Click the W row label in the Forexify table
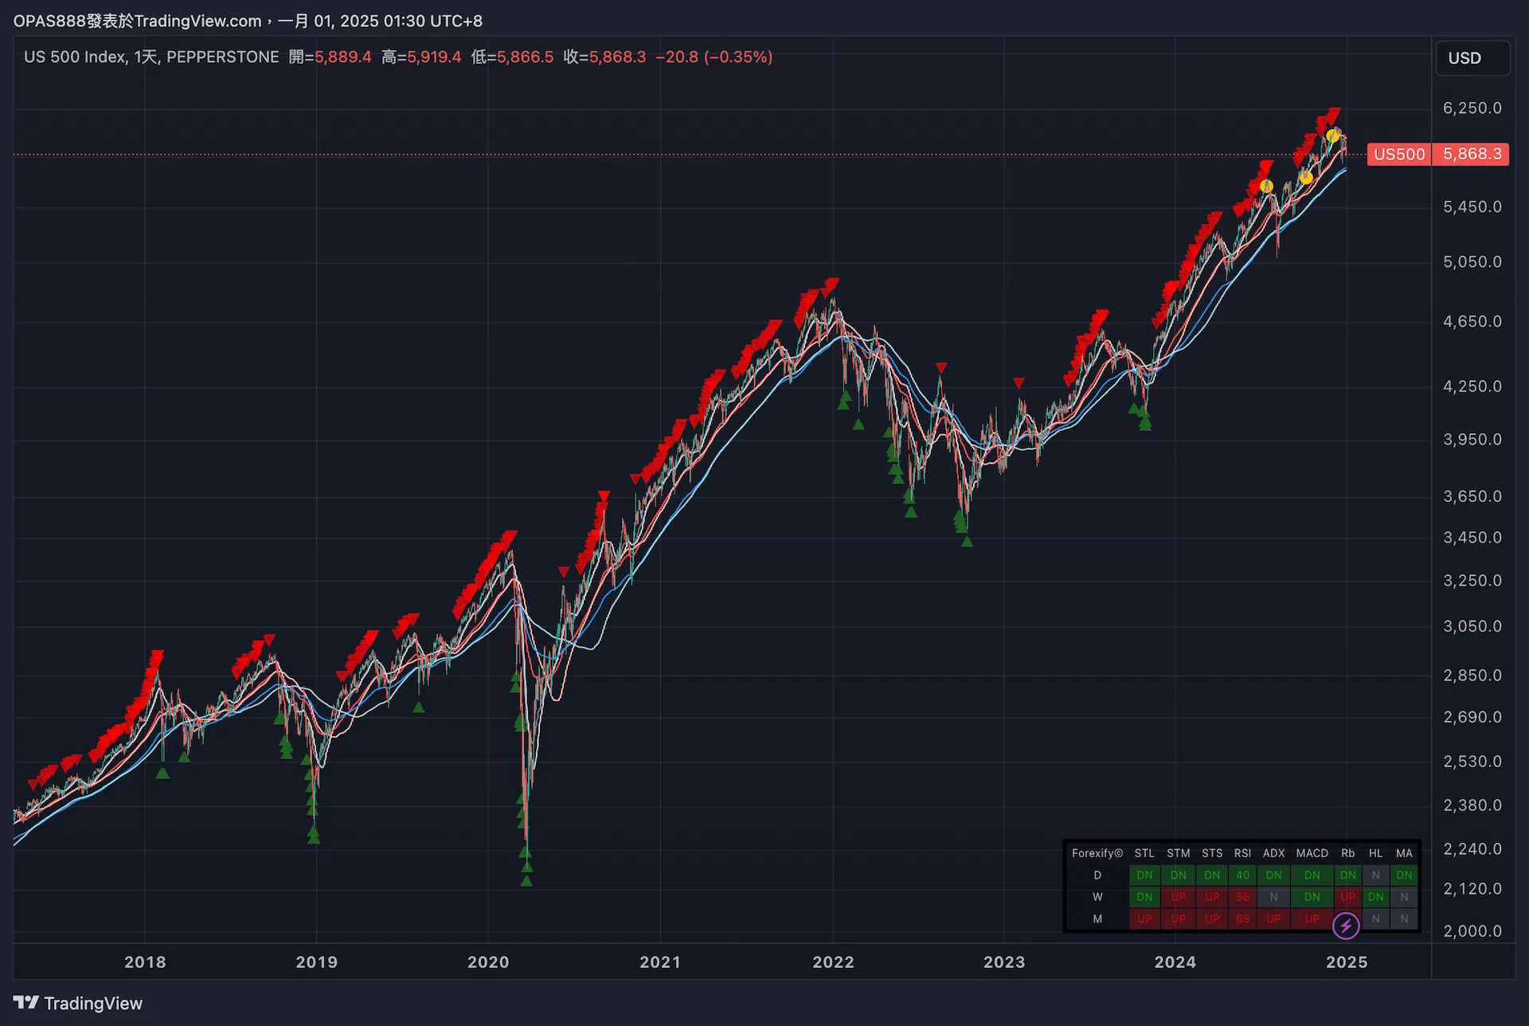 coord(1097,897)
